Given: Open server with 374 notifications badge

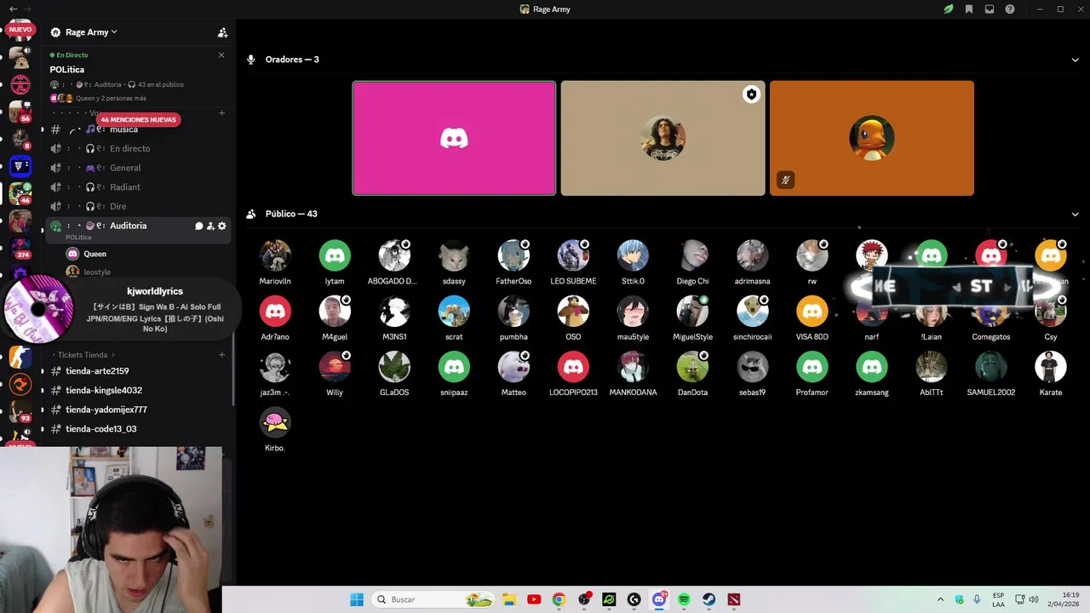Looking at the screenshot, I should [x=20, y=248].
